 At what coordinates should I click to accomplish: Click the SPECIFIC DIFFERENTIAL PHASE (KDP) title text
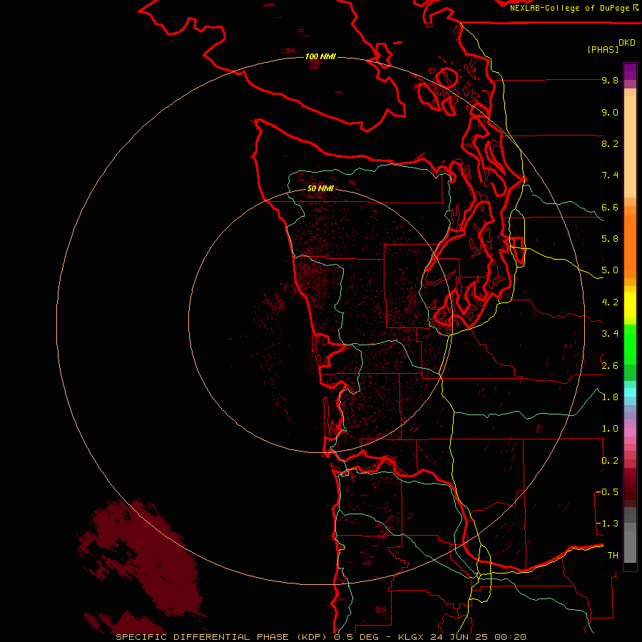[223, 637]
